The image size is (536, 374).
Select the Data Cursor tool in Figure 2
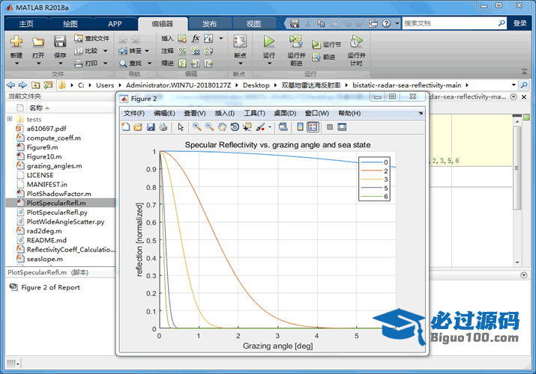point(247,127)
